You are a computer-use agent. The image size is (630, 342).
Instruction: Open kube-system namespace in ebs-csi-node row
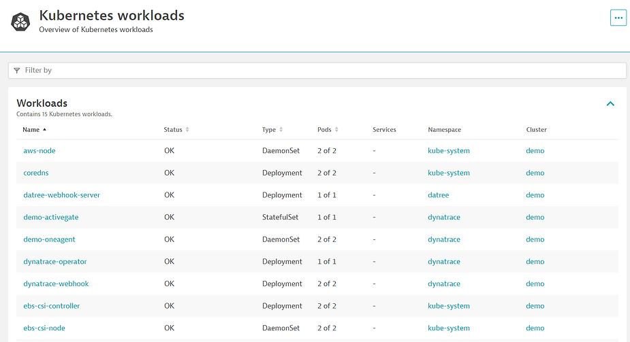[449, 328]
